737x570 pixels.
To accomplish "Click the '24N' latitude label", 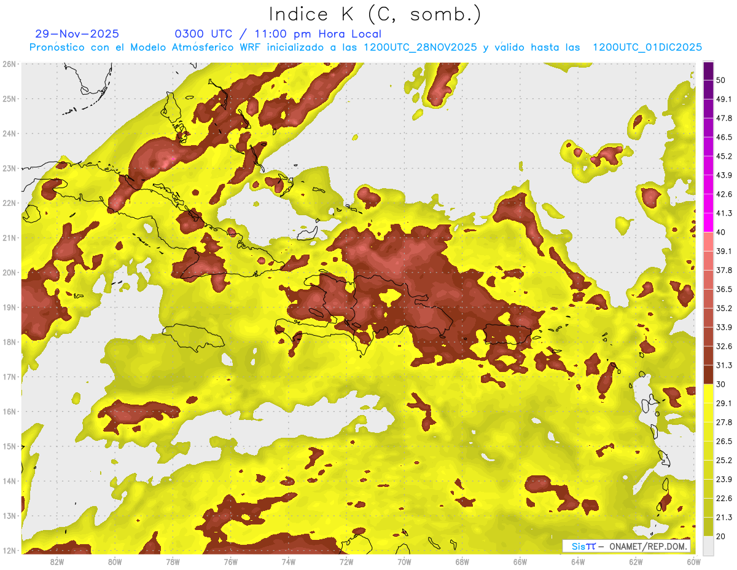I will click(9, 133).
